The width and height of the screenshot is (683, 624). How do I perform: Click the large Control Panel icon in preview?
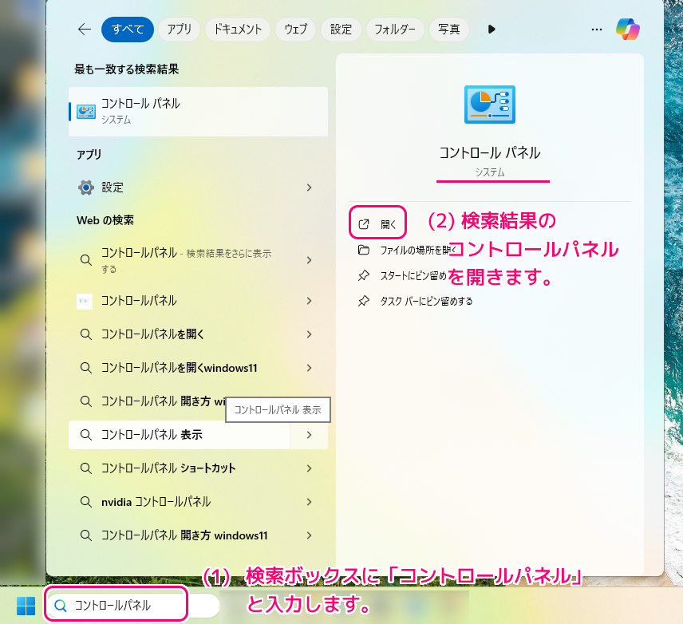(x=490, y=105)
